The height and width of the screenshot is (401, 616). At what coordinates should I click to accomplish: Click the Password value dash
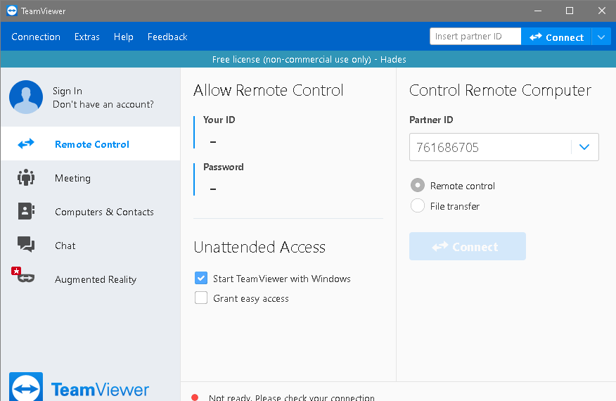213,189
